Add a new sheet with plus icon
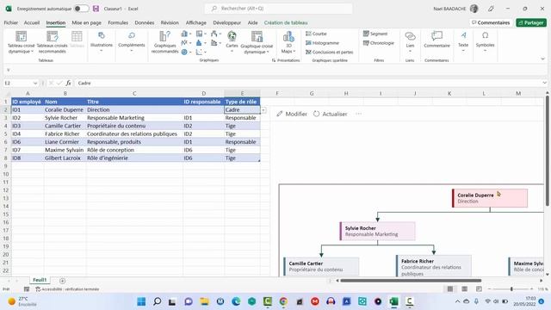 point(62,281)
